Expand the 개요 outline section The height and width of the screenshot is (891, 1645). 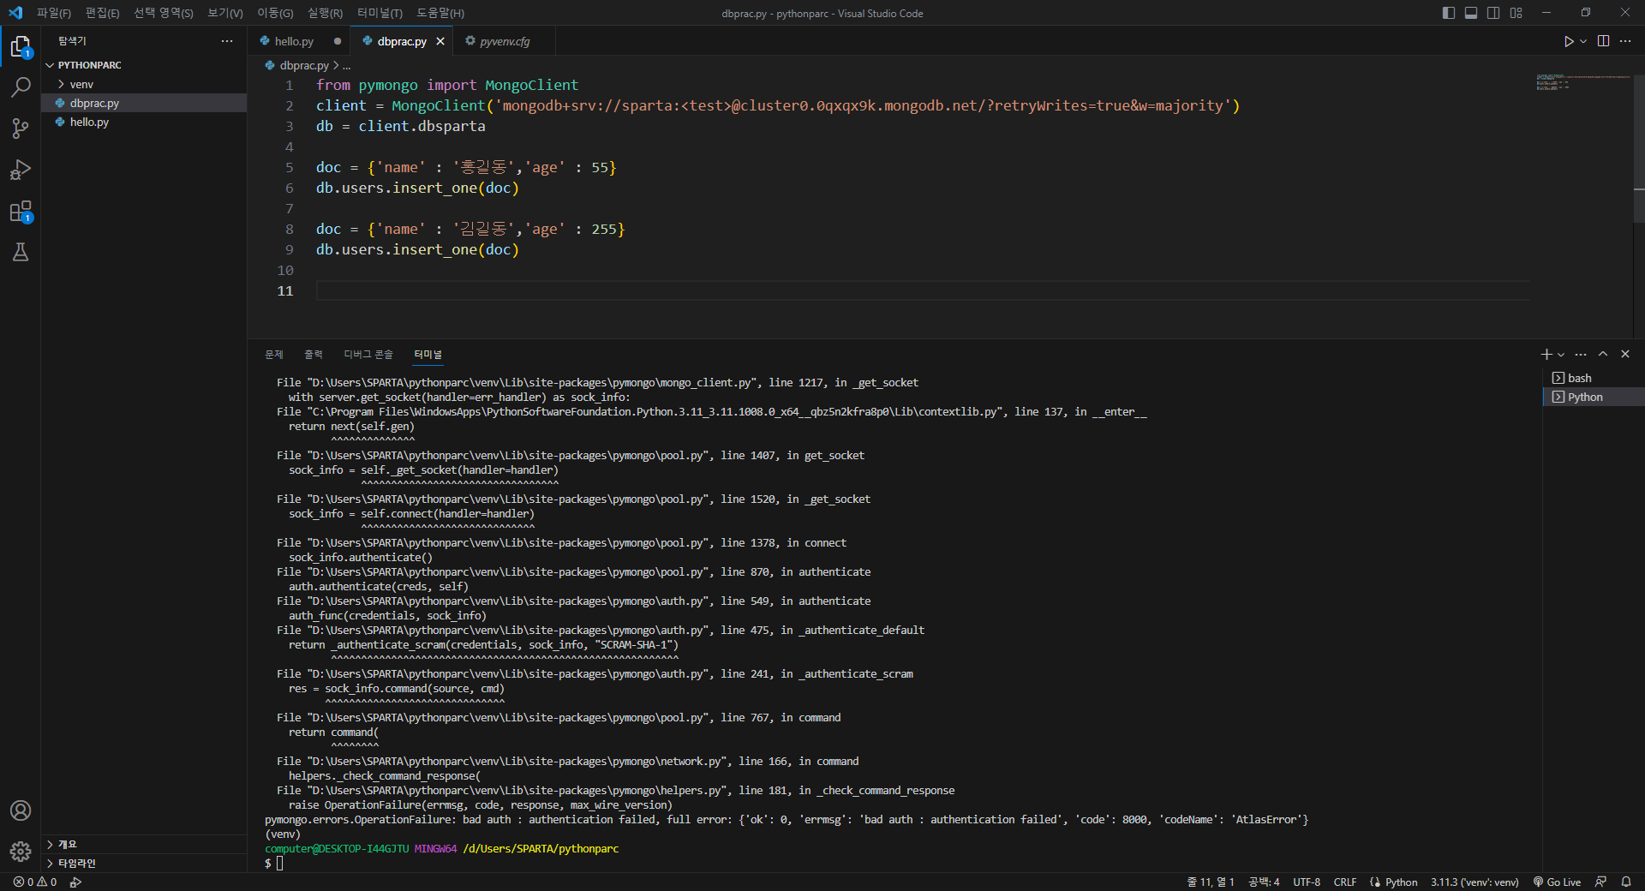tap(144, 844)
